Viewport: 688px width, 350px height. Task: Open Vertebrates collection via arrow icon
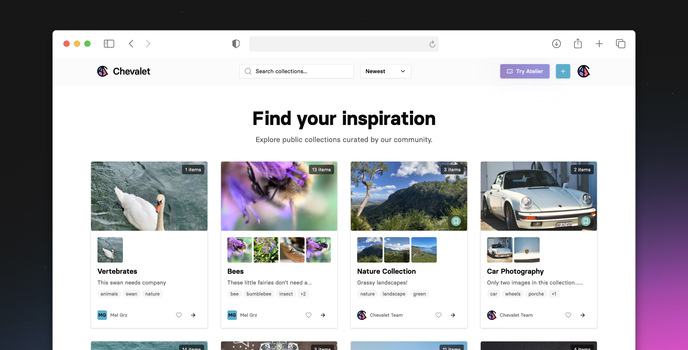coord(193,315)
